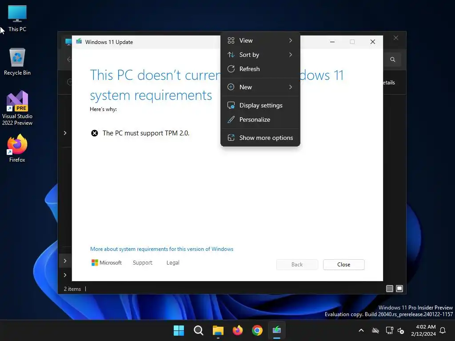Screen dimensions: 455x341
Task: Choose Refresh from context menu
Action: tap(260, 69)
